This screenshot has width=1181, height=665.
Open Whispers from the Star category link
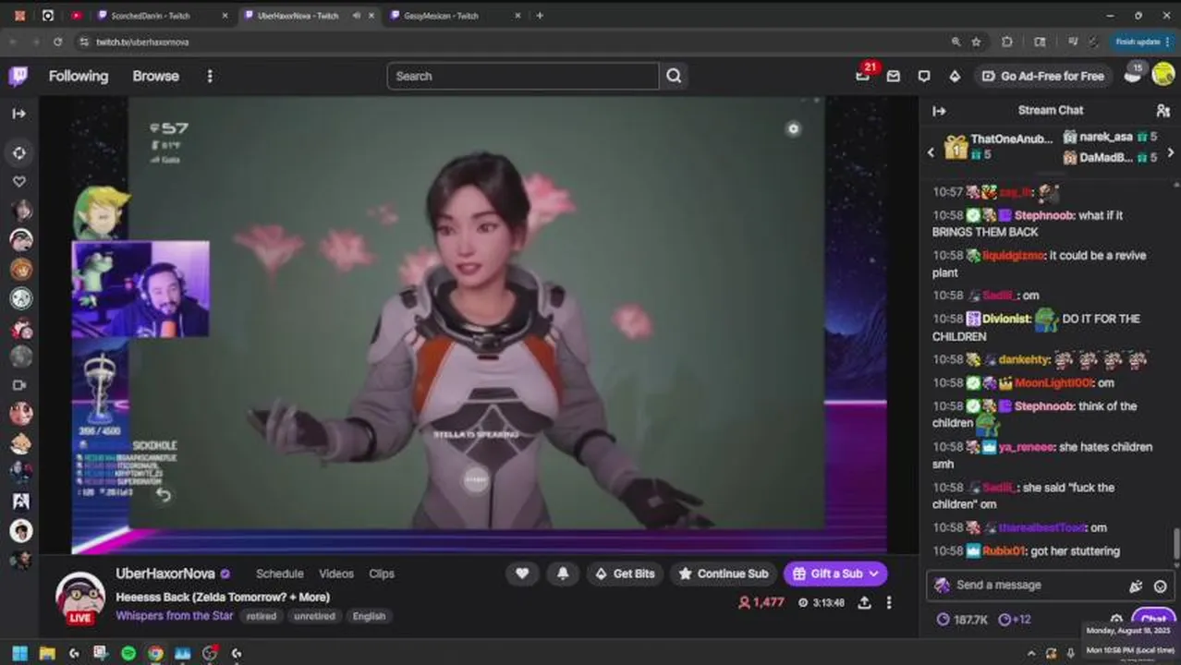[x=175, y=616]
